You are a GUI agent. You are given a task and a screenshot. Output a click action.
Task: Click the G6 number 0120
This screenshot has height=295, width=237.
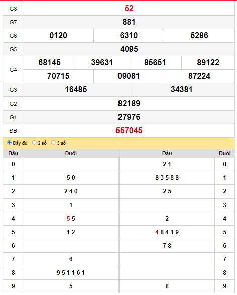58,35
